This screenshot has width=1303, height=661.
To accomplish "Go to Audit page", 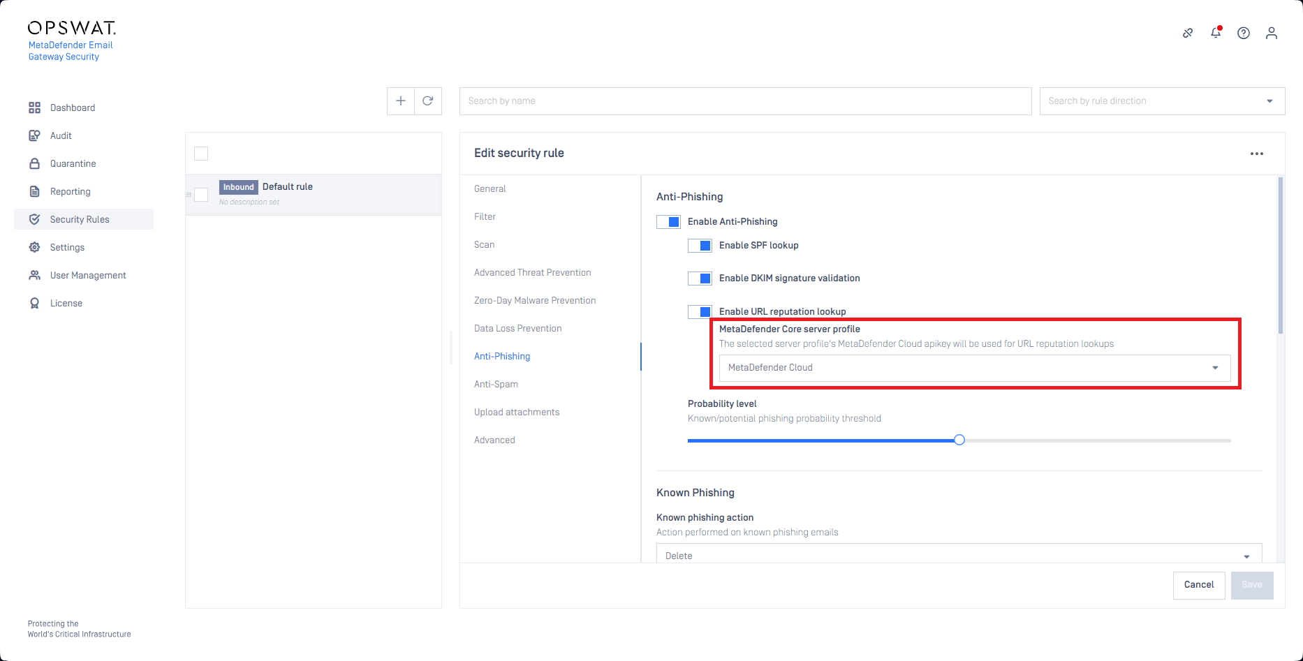I will (x=61, y=135).
